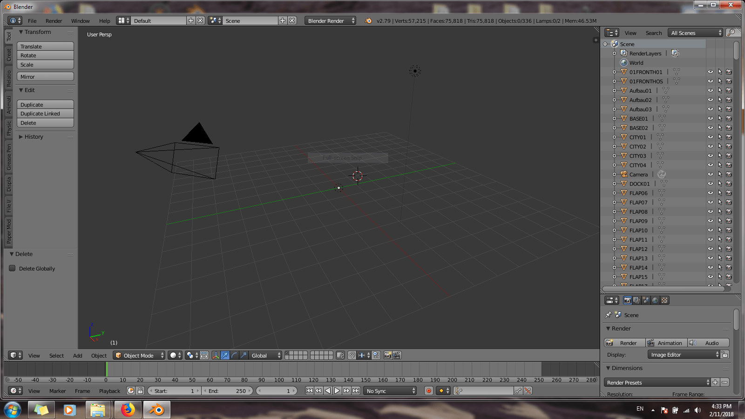The width and height of the screenshot is (745, 419).
Task: Hide the Camera object in viewport
Action: [x=711, y=175]
